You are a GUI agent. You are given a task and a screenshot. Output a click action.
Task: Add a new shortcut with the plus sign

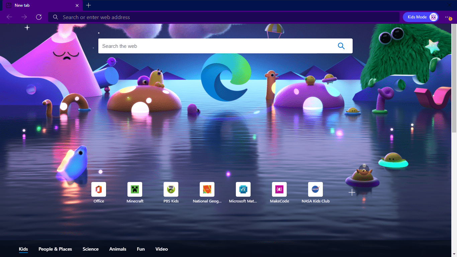pyautogui.click(x=352, y=192)
